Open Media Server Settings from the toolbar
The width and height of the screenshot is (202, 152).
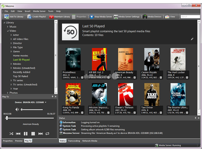[116, 17]
